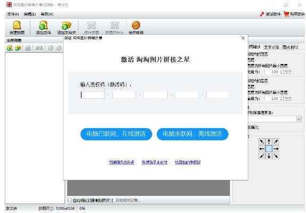This screenshot has height=213, width=306.
Task: Click 拼图尺寸: 1296x6536 in status bar
Action: pos(57,209)
